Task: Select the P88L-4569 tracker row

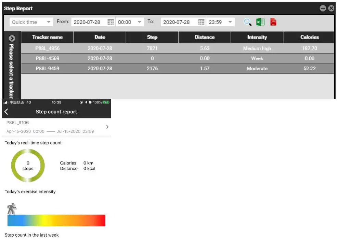Action: (178, 59)
